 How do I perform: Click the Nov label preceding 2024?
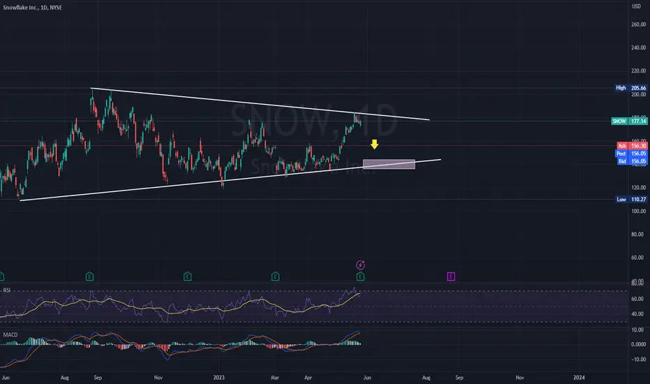pos(520,378)
